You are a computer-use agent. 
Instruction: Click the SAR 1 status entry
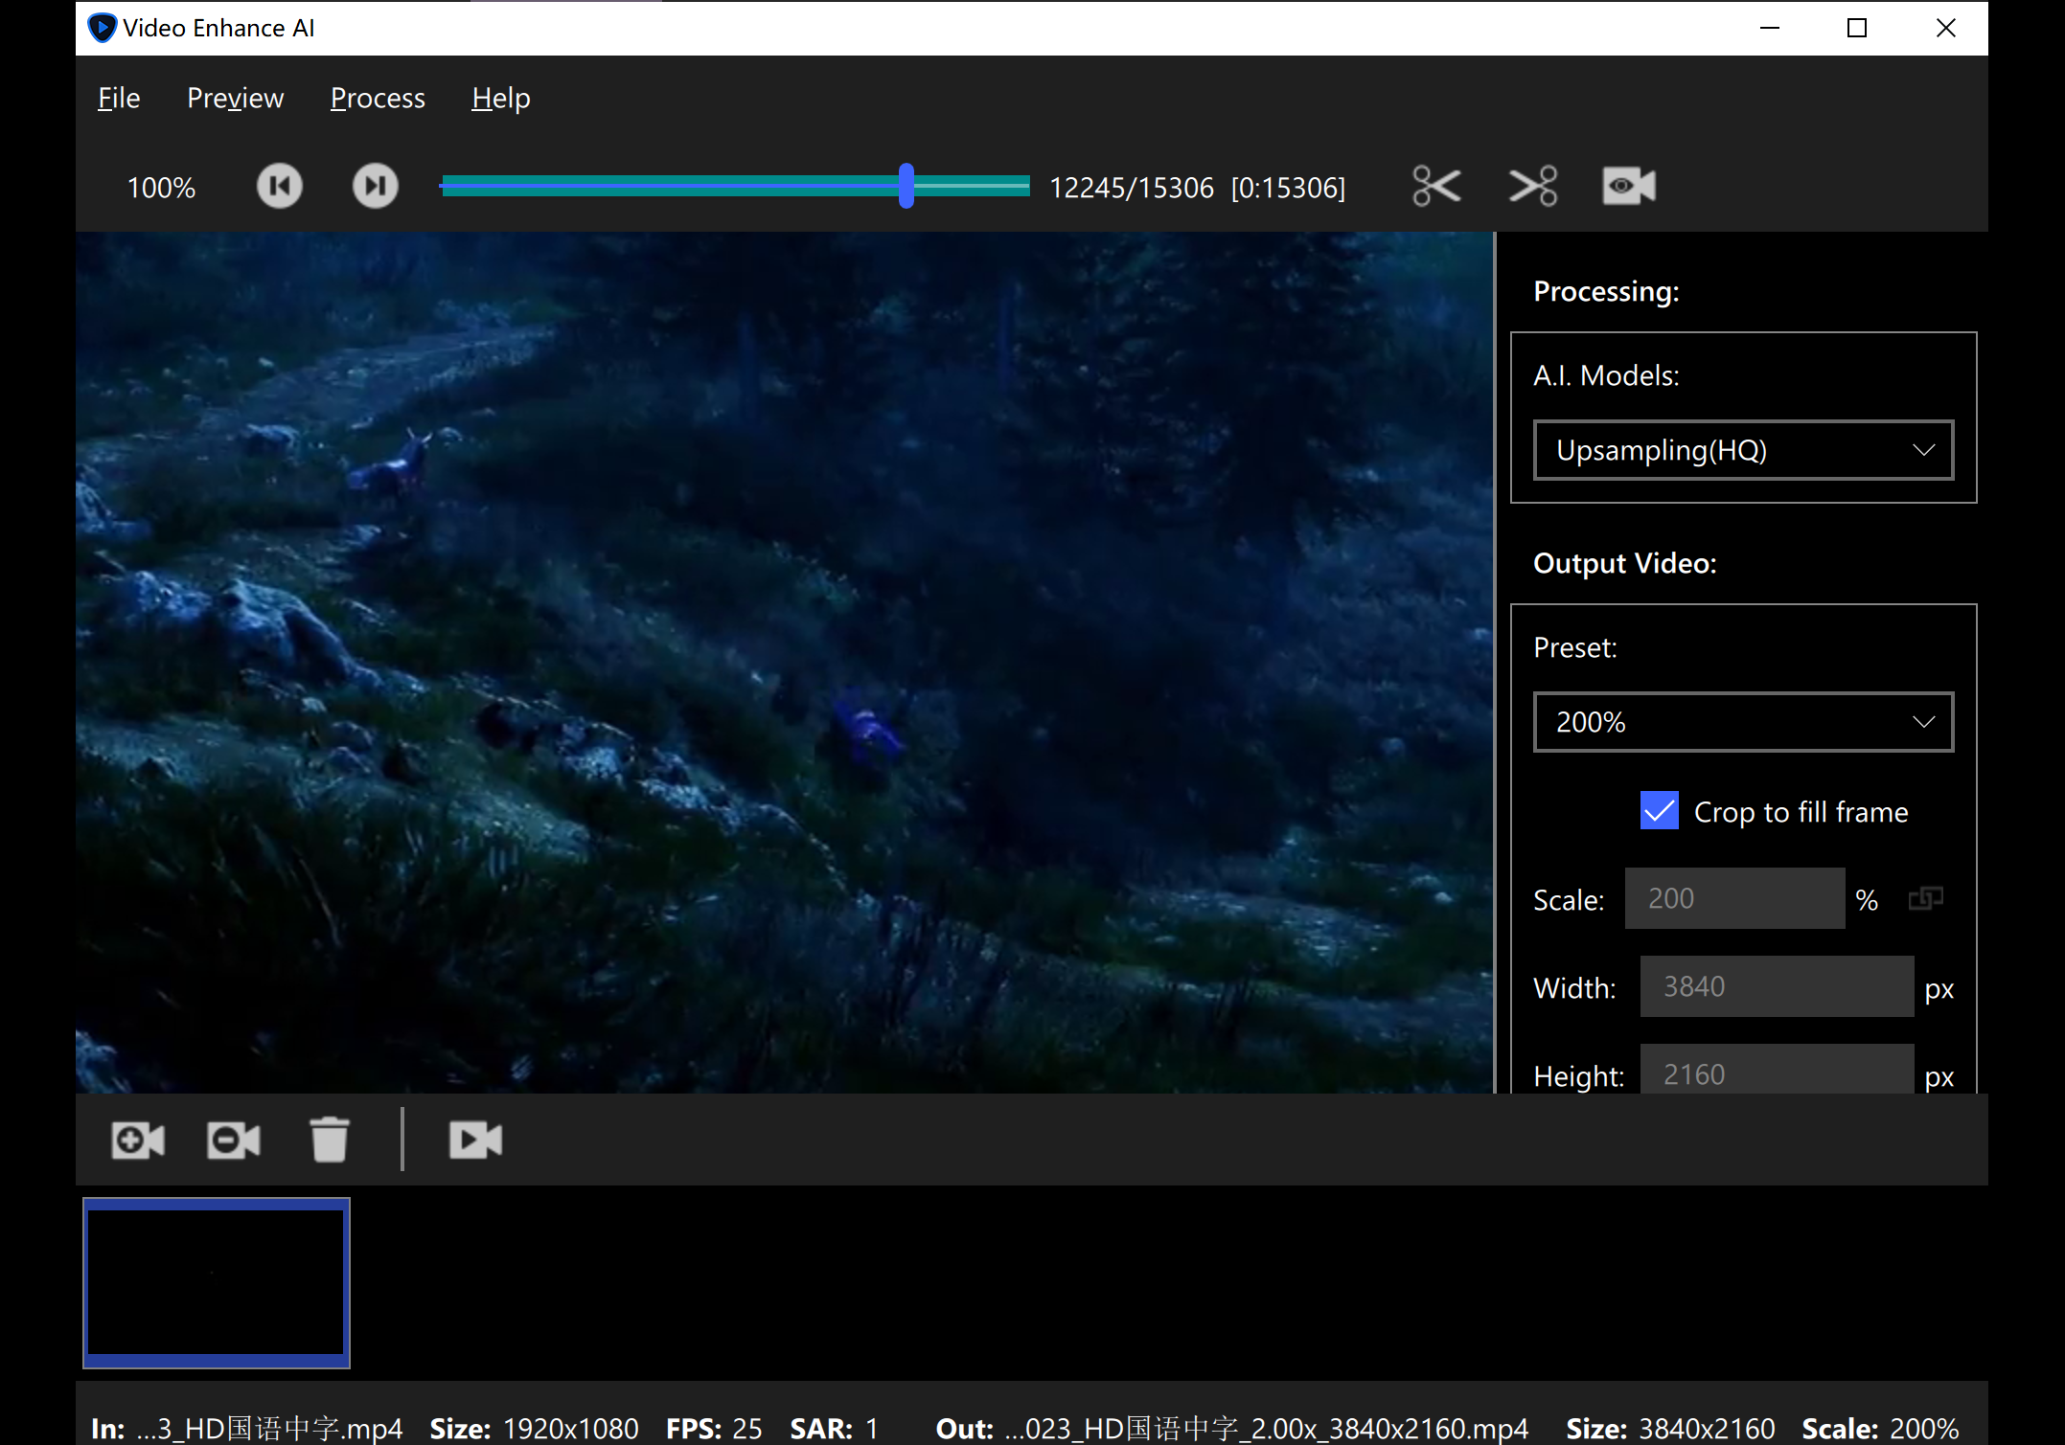click(x=835, y=1428)
